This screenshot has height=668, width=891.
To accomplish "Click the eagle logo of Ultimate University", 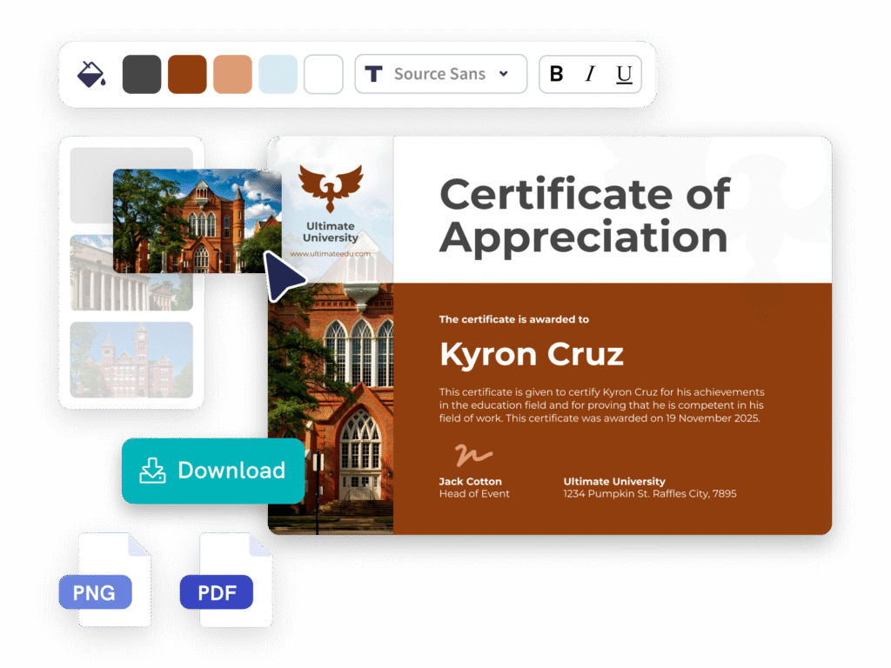I will [331, 189].
